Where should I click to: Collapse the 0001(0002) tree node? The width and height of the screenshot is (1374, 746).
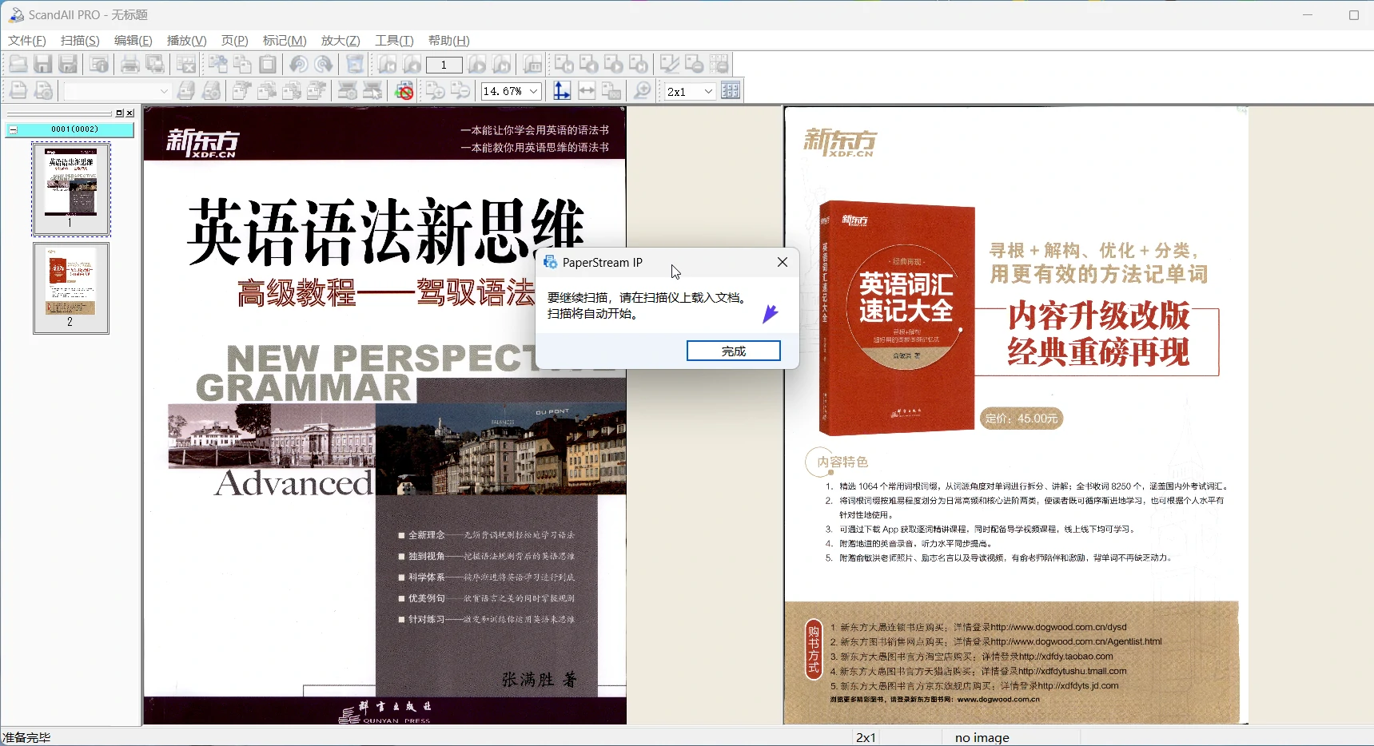tap(13, 129)
